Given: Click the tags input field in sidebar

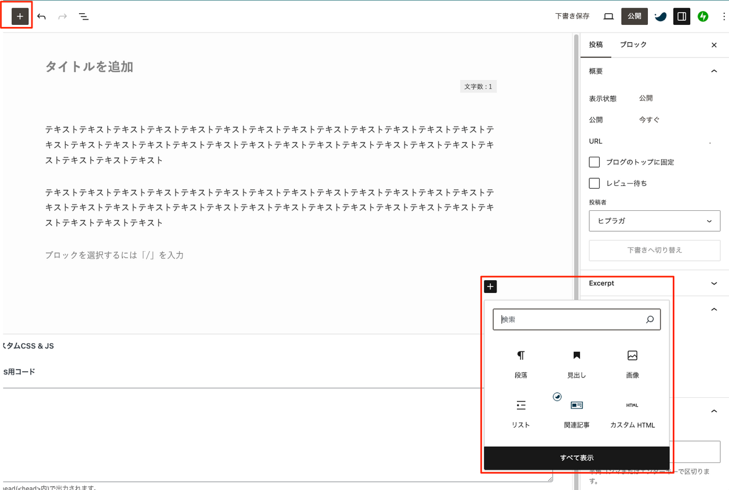Looking at the screenshot, I should point(695,452).
